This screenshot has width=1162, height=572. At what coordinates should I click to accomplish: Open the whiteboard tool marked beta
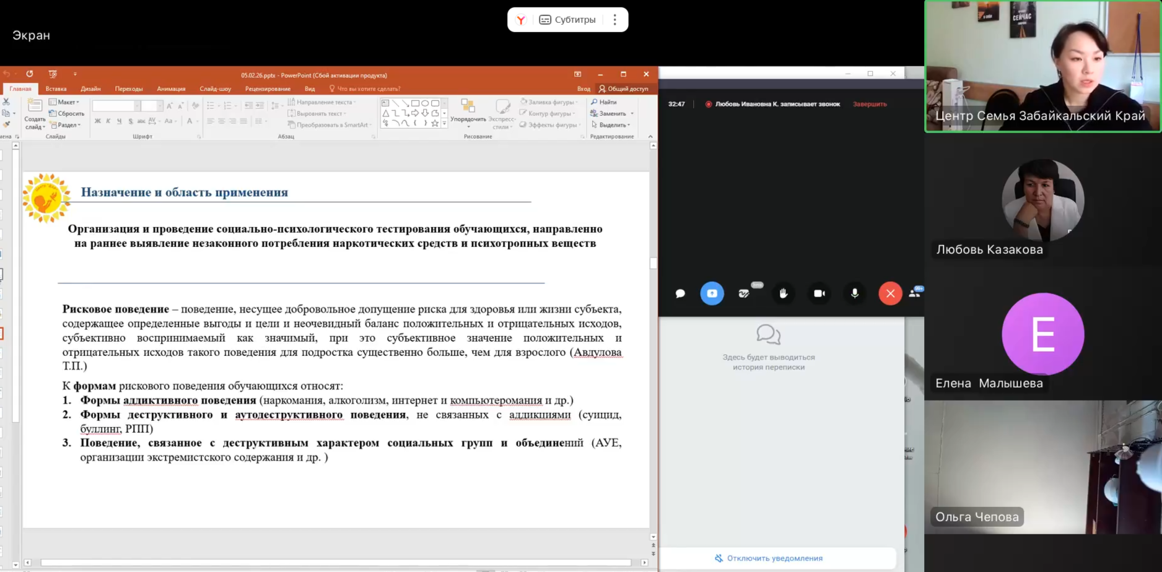pos(745,293)
